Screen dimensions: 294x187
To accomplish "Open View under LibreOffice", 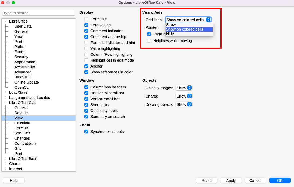I will (x=19, y=36).
